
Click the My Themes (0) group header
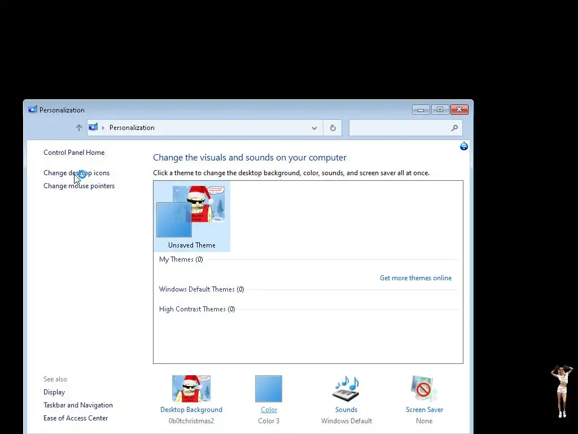(x=181, y=259)
